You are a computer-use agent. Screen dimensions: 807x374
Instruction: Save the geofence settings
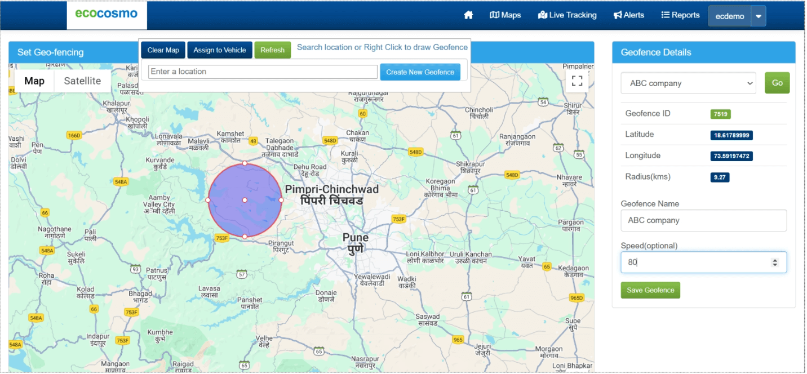(650, 290)
